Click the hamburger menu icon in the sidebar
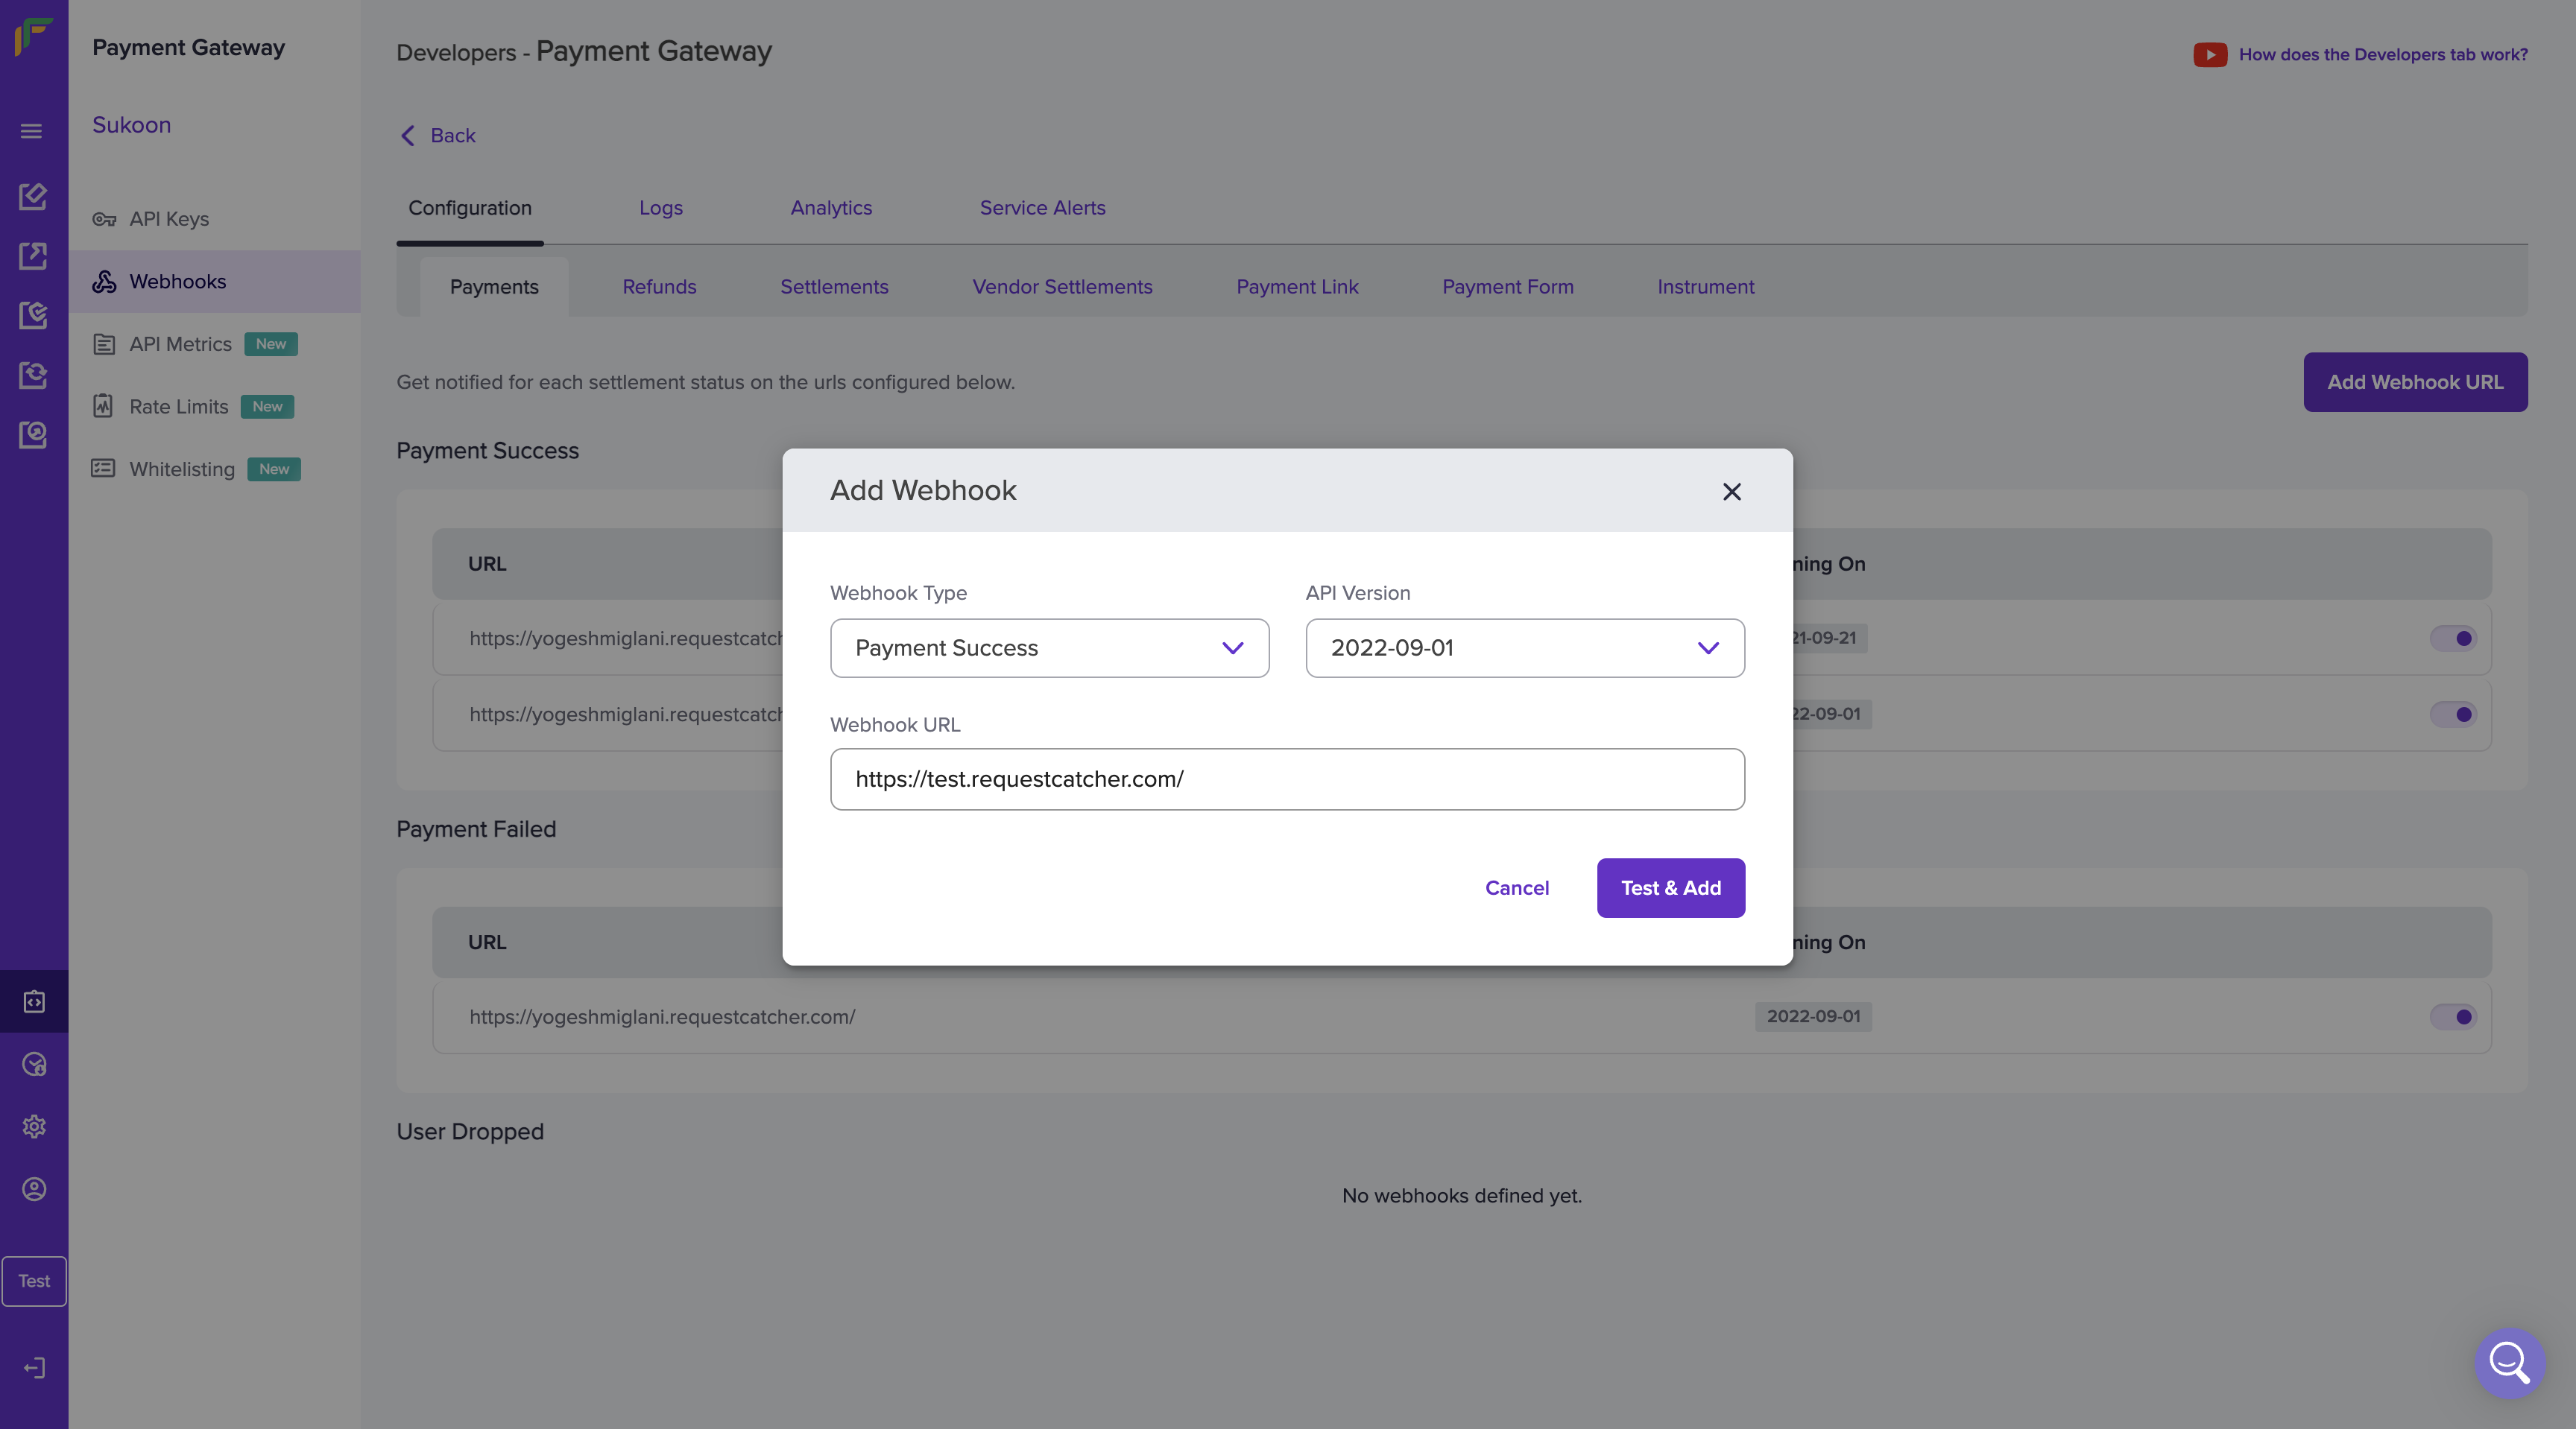This screenshot has width=2576, height=1429. 31,131
